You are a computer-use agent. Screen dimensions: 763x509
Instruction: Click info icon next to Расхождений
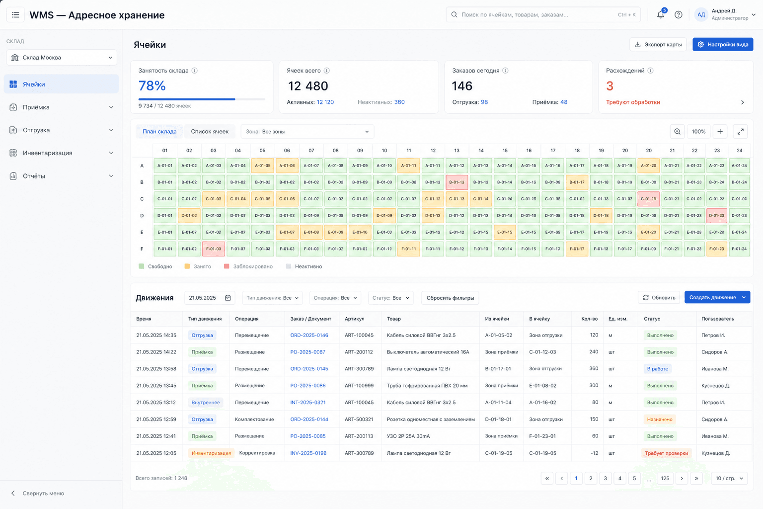point(650,71)
